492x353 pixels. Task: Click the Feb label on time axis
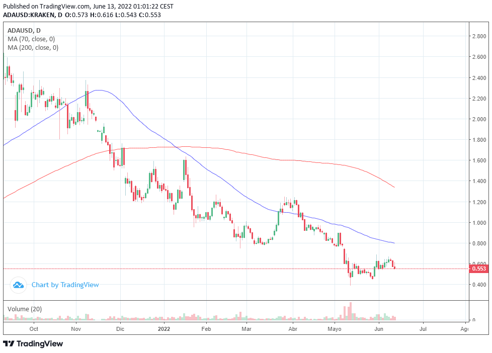point(206,329)
